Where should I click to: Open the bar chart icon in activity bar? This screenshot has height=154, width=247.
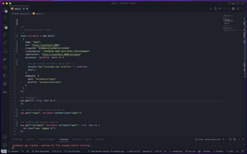pyautogui.click(x=5, y=92)
